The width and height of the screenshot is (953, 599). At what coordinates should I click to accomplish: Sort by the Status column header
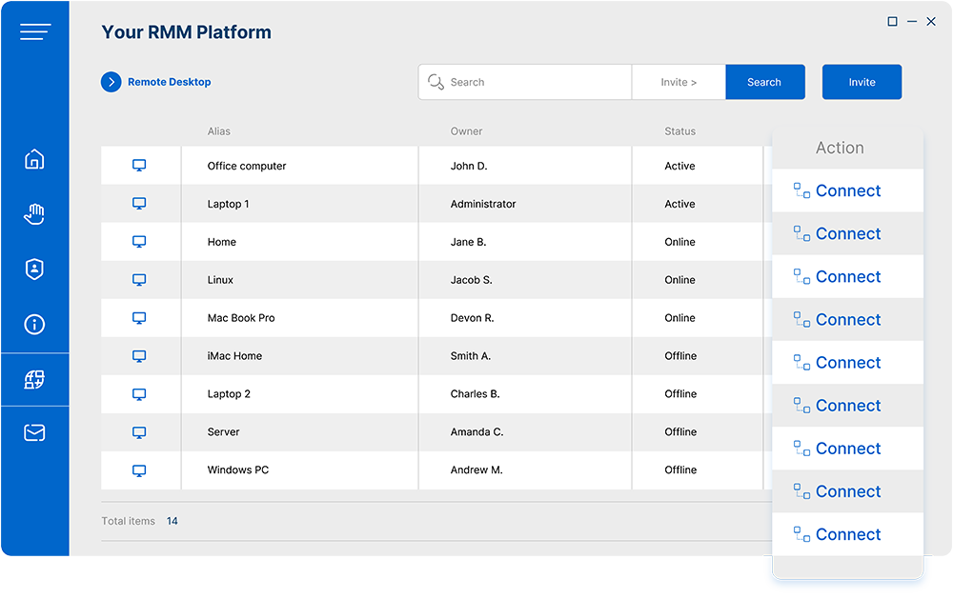click(680, 131)
